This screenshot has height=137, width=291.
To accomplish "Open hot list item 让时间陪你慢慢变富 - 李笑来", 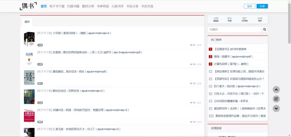I will pos(231,101).
